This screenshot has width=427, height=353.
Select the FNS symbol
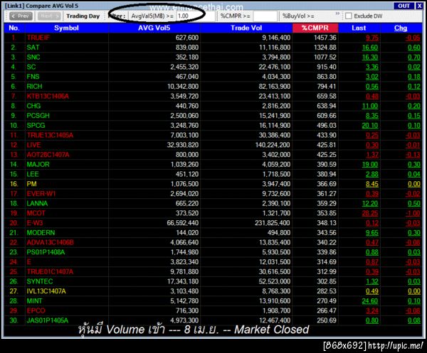pyautogui.click(x=33, y=77)
